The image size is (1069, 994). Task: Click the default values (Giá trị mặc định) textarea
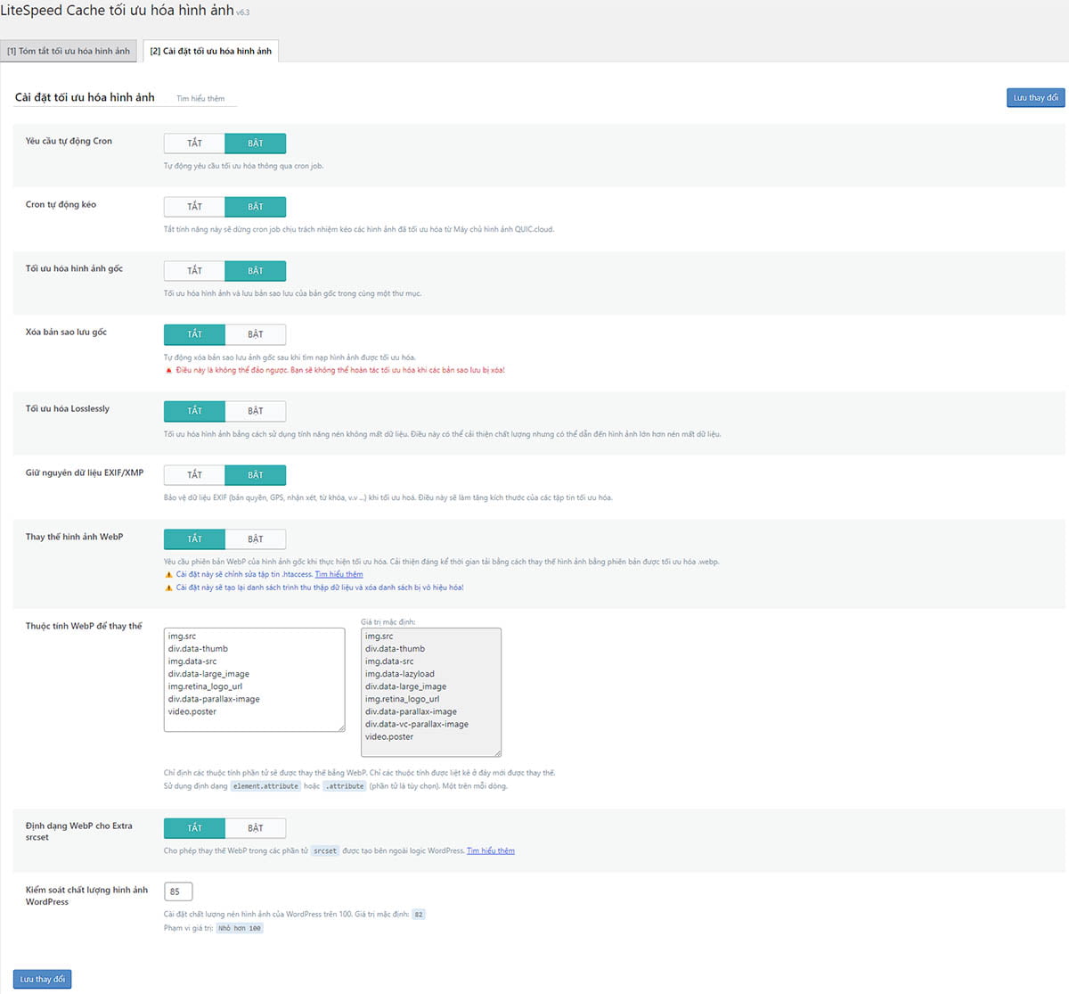[x=431, y=692]
